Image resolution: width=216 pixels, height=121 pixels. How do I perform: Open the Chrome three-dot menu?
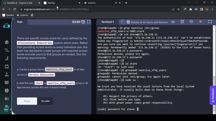(212, 9)
